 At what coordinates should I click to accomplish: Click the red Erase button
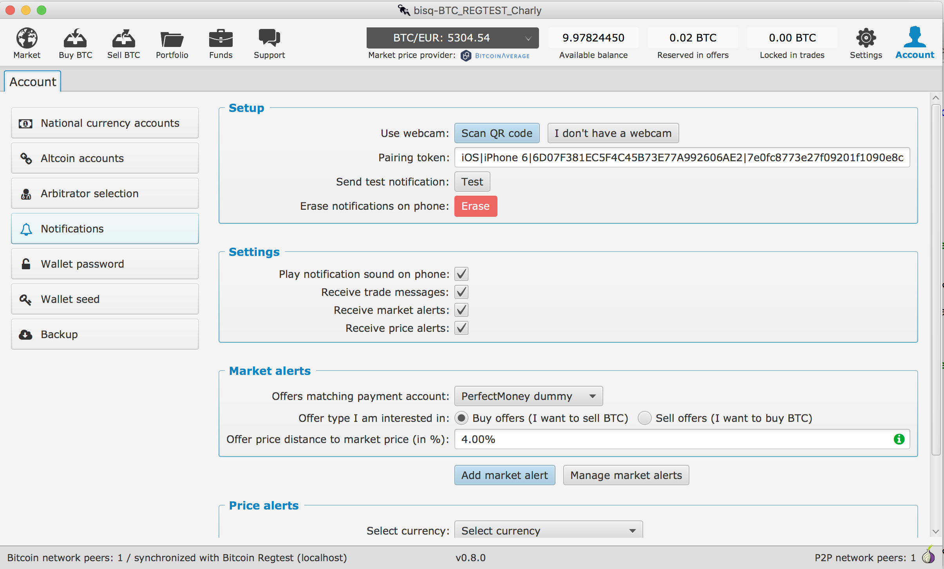pyautogui.click(x=476, y=206)
